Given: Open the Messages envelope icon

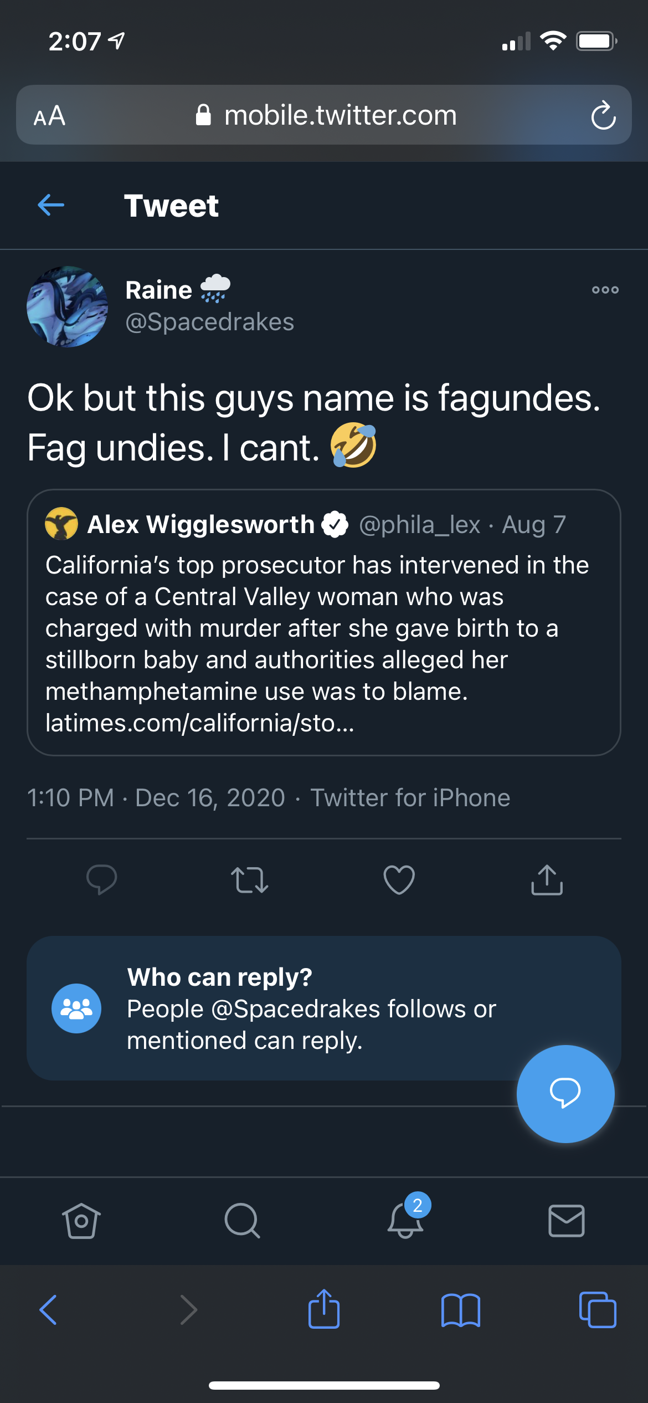Looking at the screenshot, I should pyautogui.click(x=566, y=1221).
